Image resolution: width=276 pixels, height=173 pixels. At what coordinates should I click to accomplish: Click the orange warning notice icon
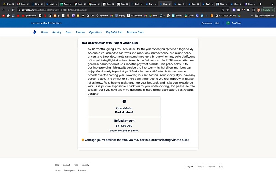[82, 140]
